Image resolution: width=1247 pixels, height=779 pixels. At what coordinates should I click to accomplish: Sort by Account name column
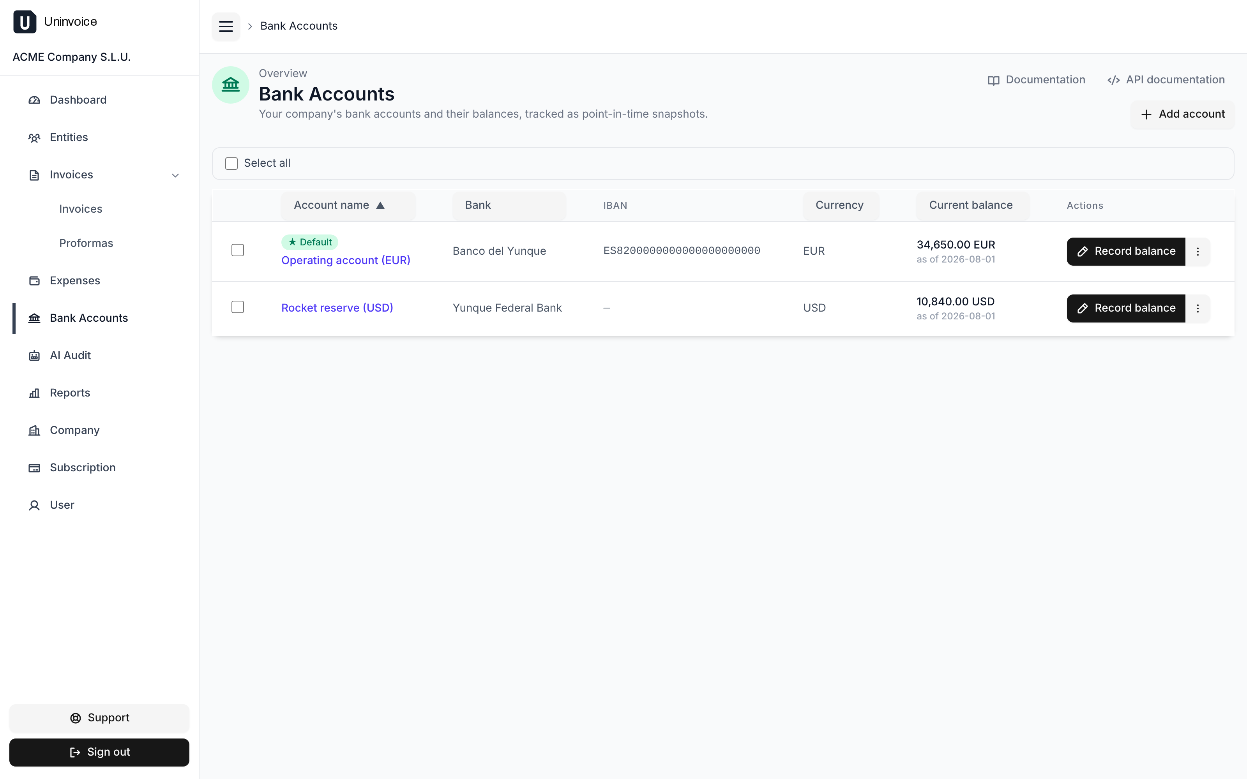coord(348,206)
